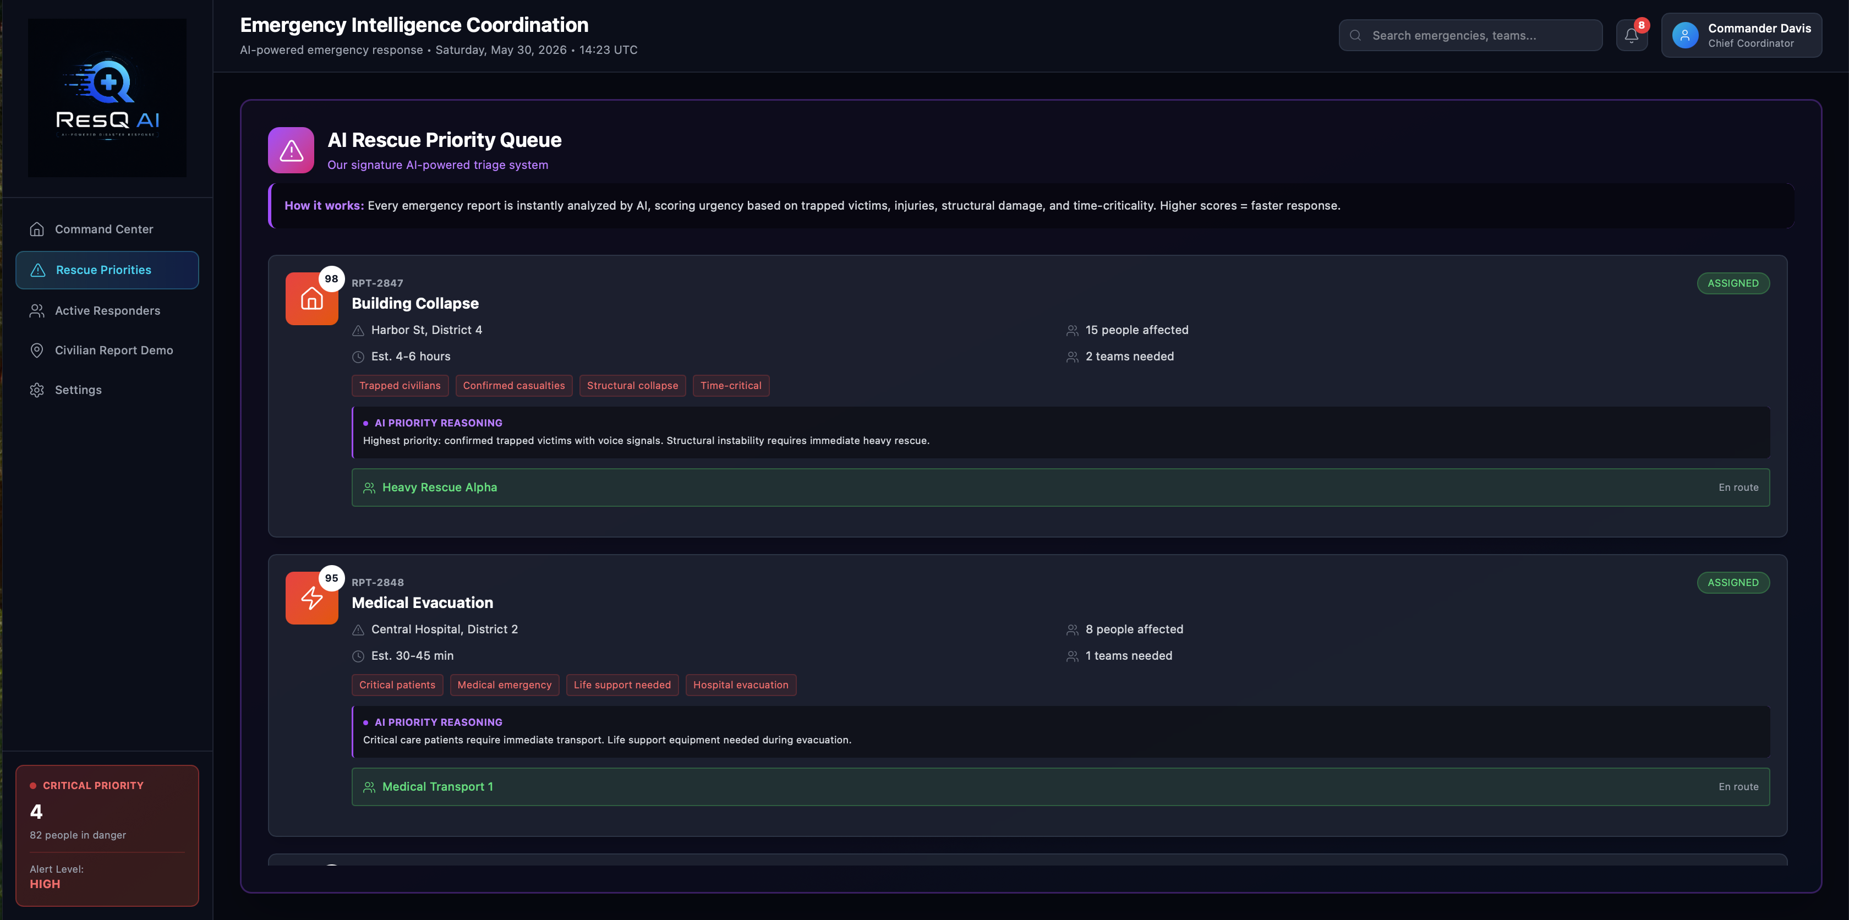Select the Medical emergency tag
Image resolution: width=1849 pixels, height=920 pixels.
[x=505, y=684]
